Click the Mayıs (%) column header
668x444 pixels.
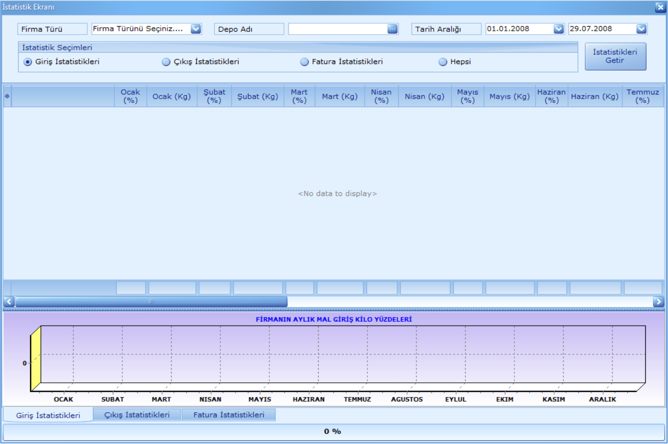click(x=467, y=96)
